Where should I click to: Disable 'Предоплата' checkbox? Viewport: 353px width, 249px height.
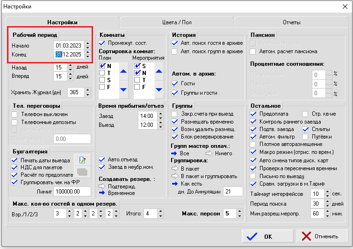tap(253, 114)
